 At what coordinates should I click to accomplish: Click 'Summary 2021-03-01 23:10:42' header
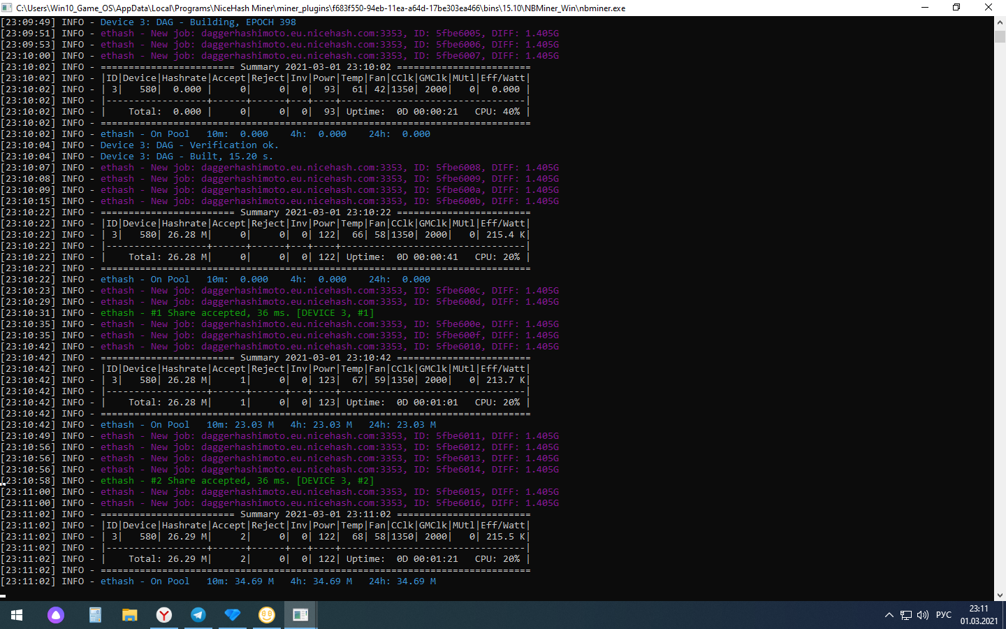[316, 358]
